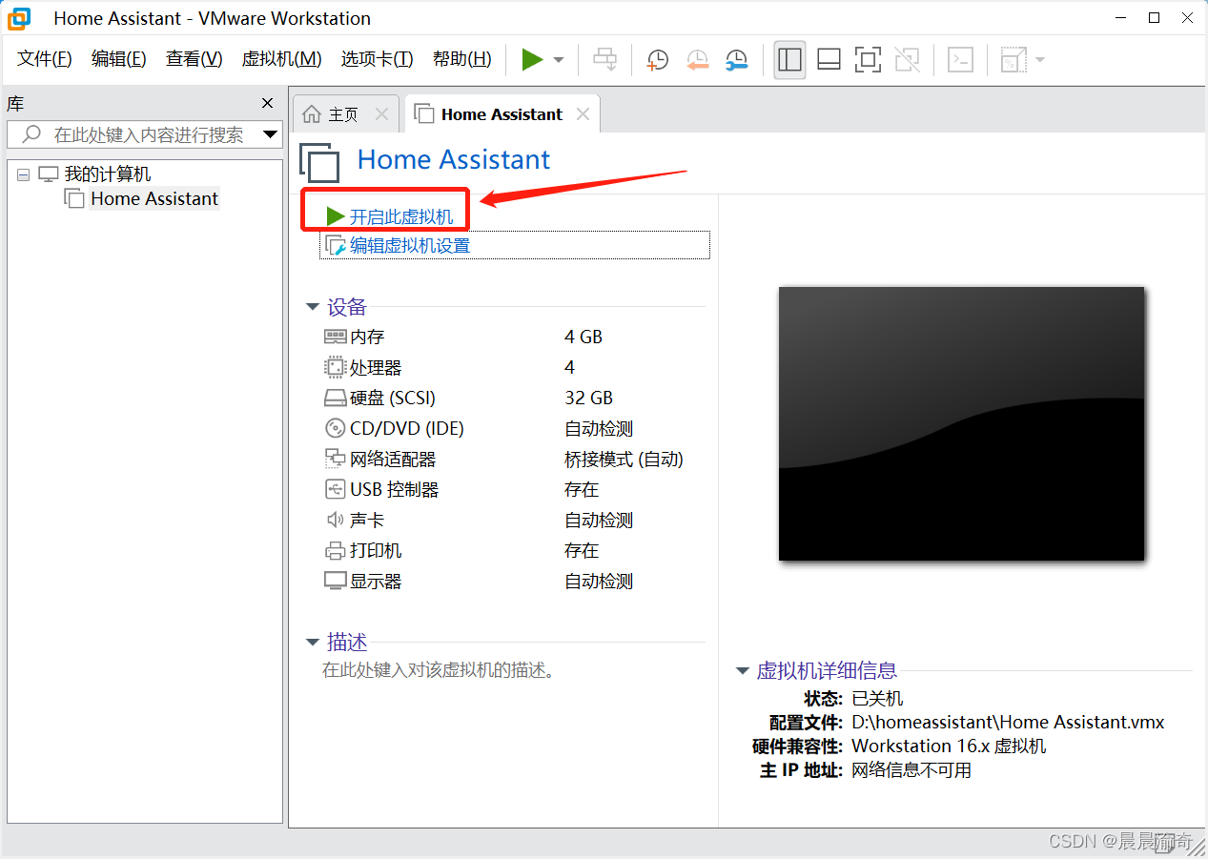The height and width of the screenshot is (859, 1208).
Task: Open the 编辑(E) menu
Action: click(119, 59)
